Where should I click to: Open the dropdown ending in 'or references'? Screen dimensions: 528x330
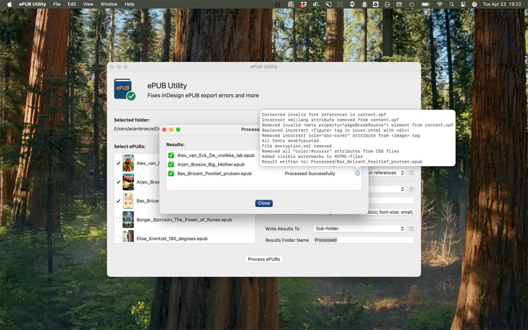[386, 173]
